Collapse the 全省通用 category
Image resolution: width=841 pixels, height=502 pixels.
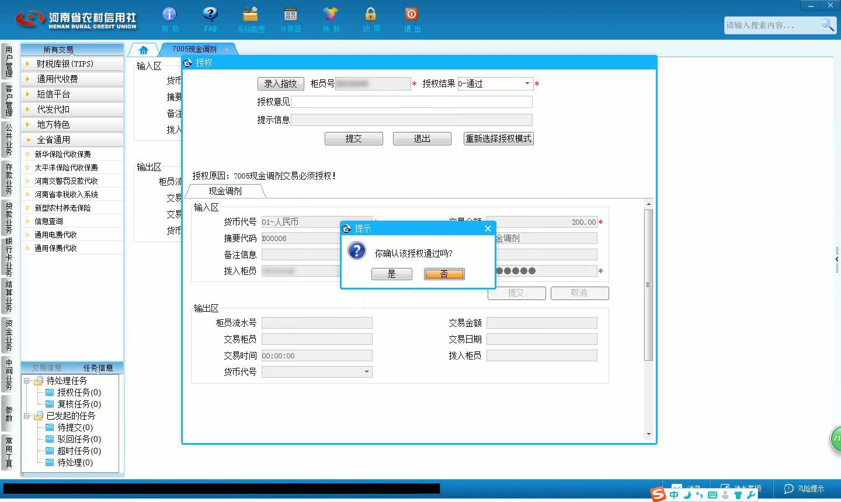(x=72, y=140)
